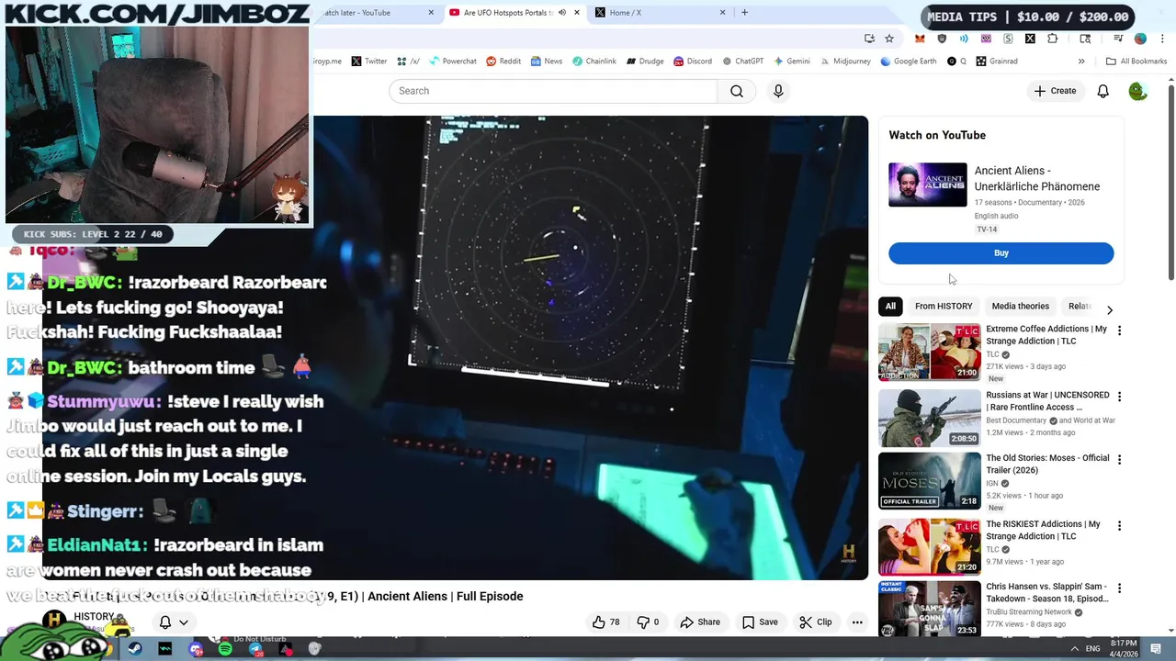Open the taskbar clock showing 8:17 PM
The height and width of the screenshot is (661, 1176).
1123,649
